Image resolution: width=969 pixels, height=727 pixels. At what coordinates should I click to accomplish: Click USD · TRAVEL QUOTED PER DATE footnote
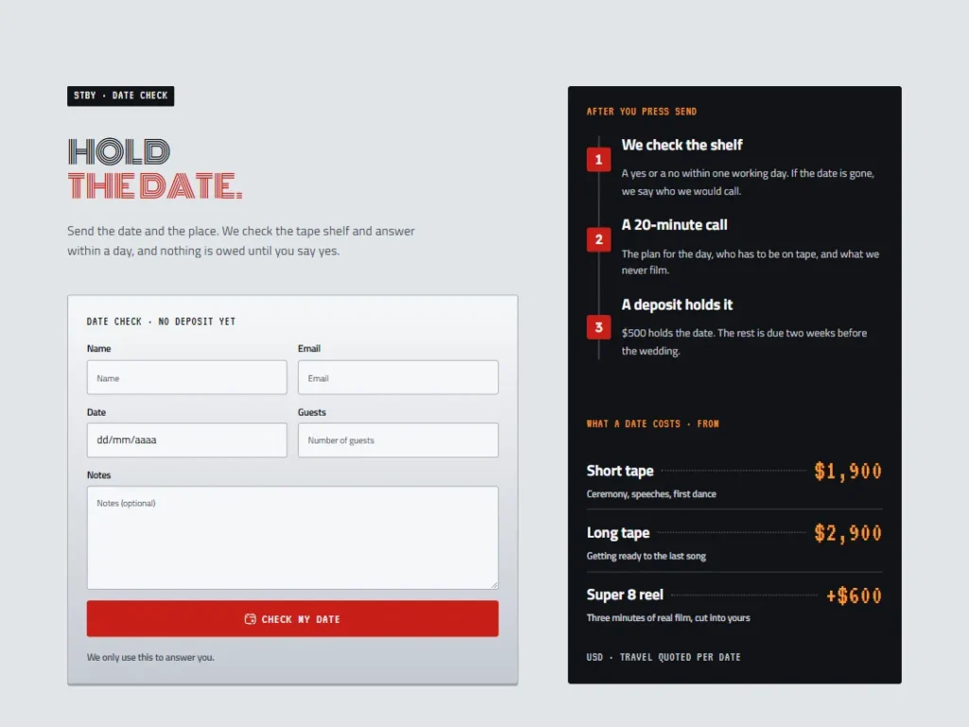pos(663,657)
